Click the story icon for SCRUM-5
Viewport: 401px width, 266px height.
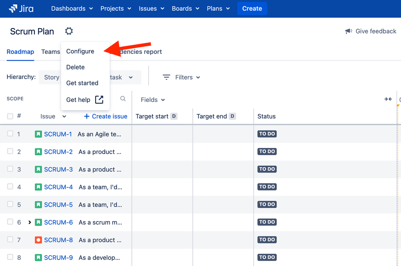pos(38,205)
